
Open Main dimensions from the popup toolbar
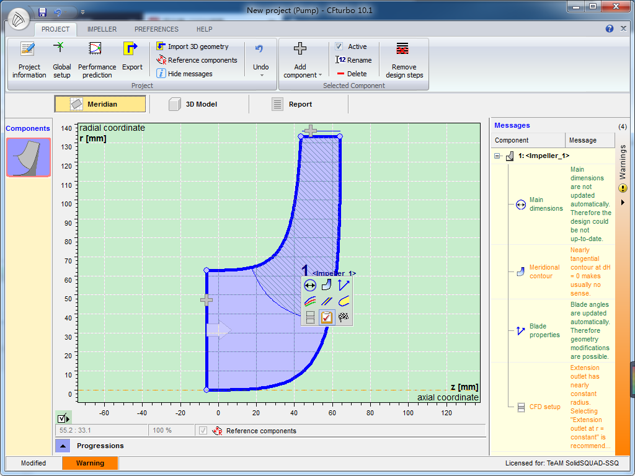pos(310,285)
